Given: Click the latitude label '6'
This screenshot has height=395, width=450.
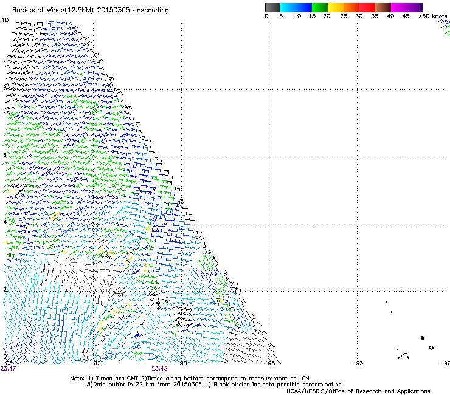Looking at the screenshot, I should [x=5, y=155].
